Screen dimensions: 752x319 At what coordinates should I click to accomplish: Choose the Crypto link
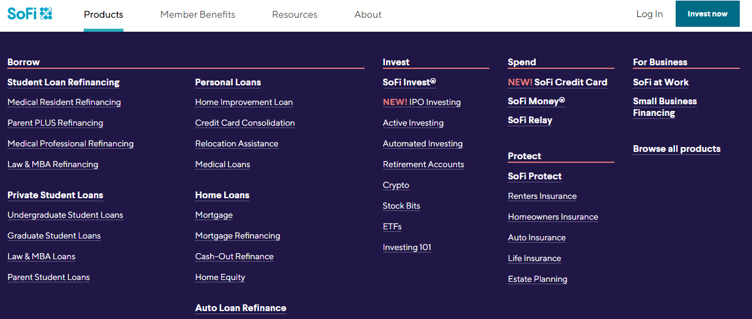[396, 185]
